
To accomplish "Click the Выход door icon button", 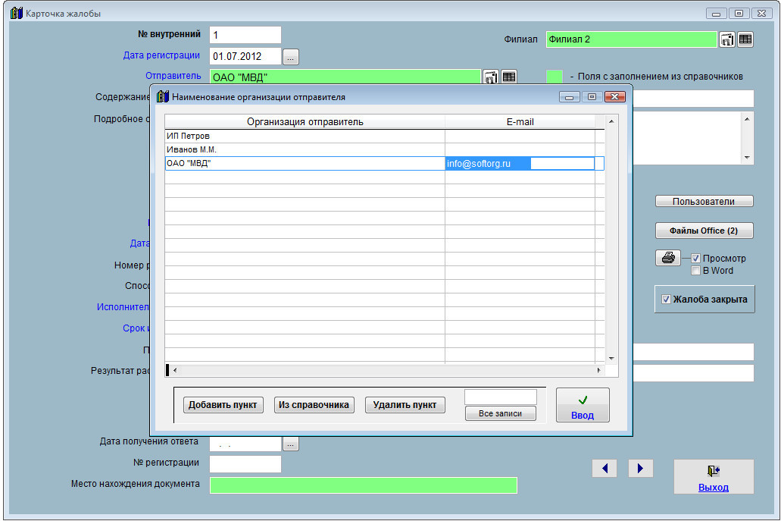I will (714, 471).
